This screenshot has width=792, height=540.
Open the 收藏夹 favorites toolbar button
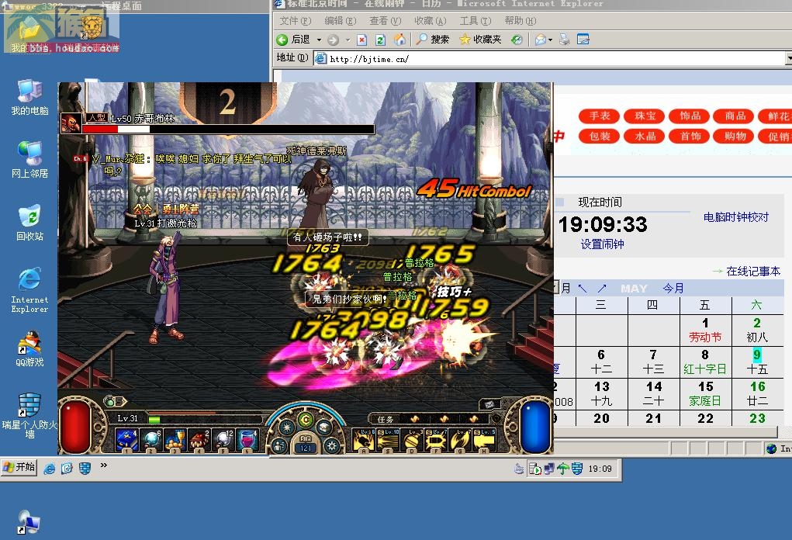[480, 40]
